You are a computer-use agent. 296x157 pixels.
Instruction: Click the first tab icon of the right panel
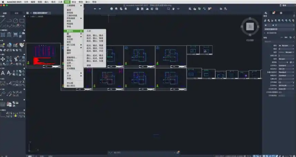point(266,13)
